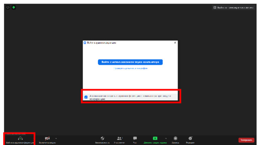Screen dimensions: 259x145
Task: Turn on video with the crossed camera icon
Action: pos(47,139)
